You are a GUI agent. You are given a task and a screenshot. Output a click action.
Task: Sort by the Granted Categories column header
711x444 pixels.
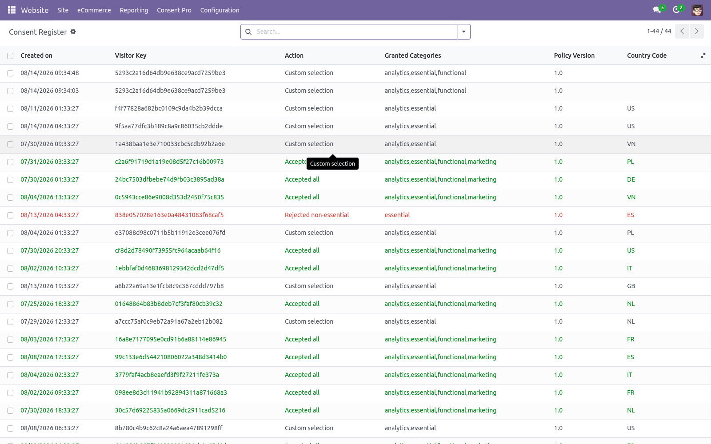point(413,55)
